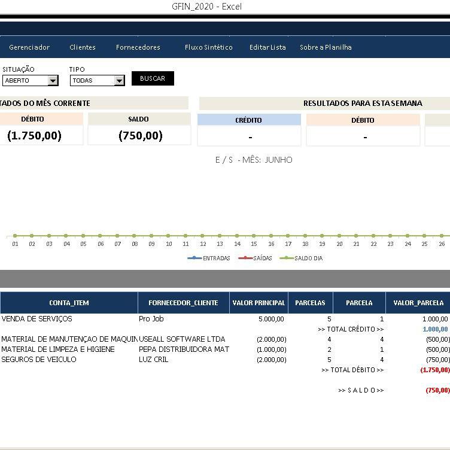Open the Fornecedores section
This screenshot has width=450, height=450.
[138, 47]
